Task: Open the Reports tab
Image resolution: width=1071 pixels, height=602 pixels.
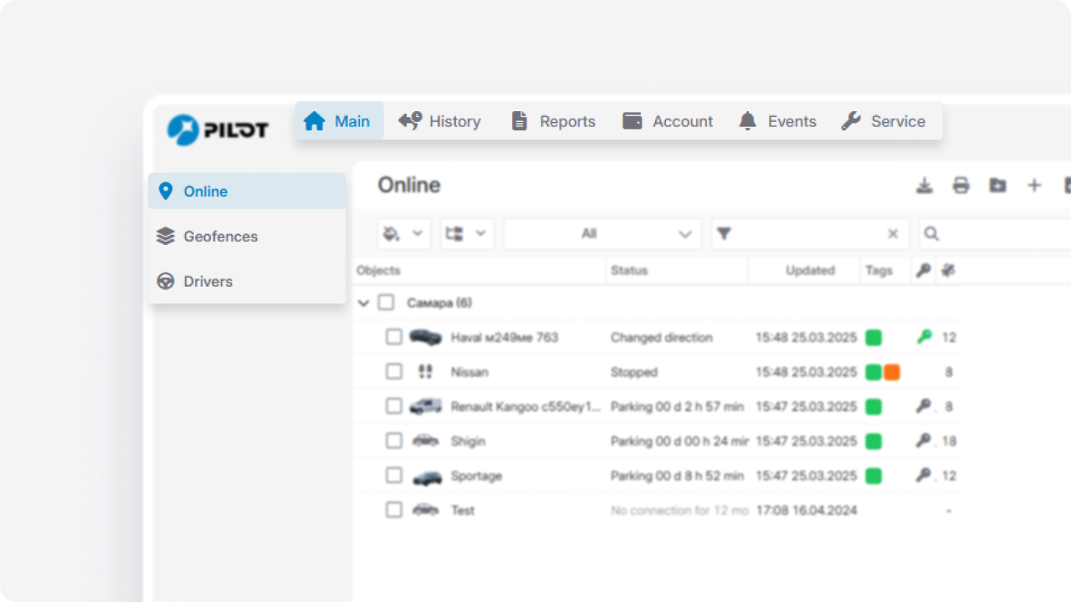Action: (x=553, y=121)
